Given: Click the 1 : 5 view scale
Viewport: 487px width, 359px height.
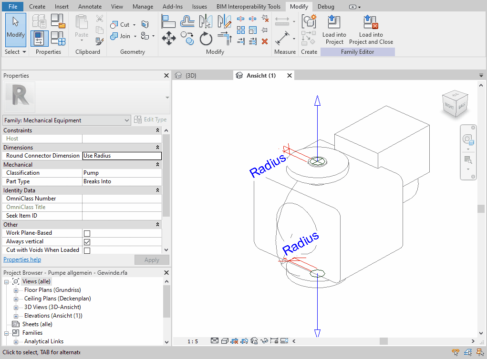Looking at the screenshot, I should (193, 341).
